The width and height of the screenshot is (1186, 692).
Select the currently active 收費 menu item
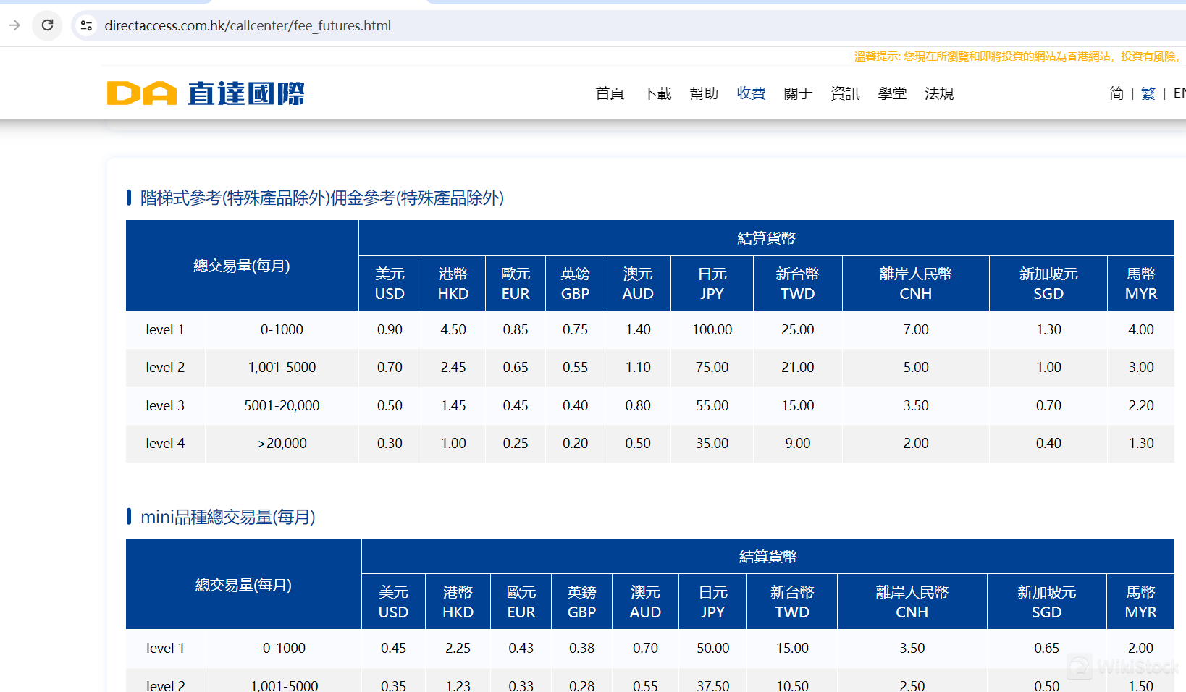[x=751, y=93]
